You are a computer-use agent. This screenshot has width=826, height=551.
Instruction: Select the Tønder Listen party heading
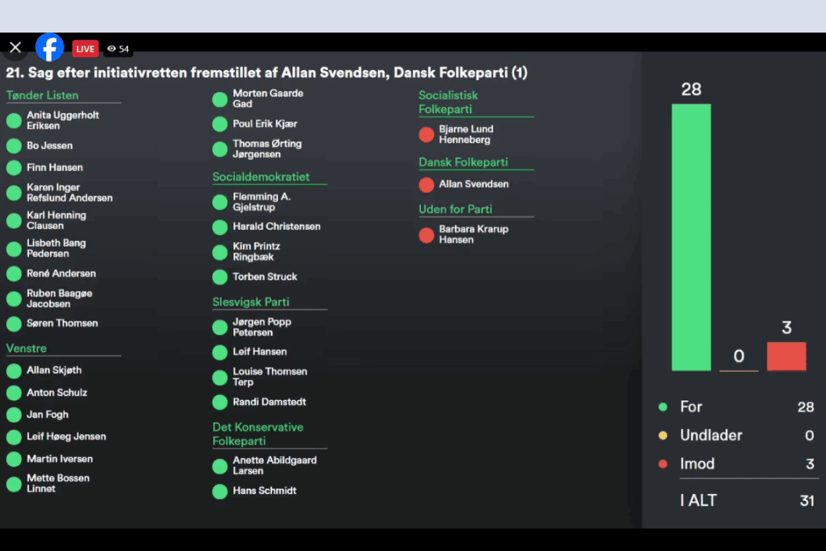[x=43, y=95]
